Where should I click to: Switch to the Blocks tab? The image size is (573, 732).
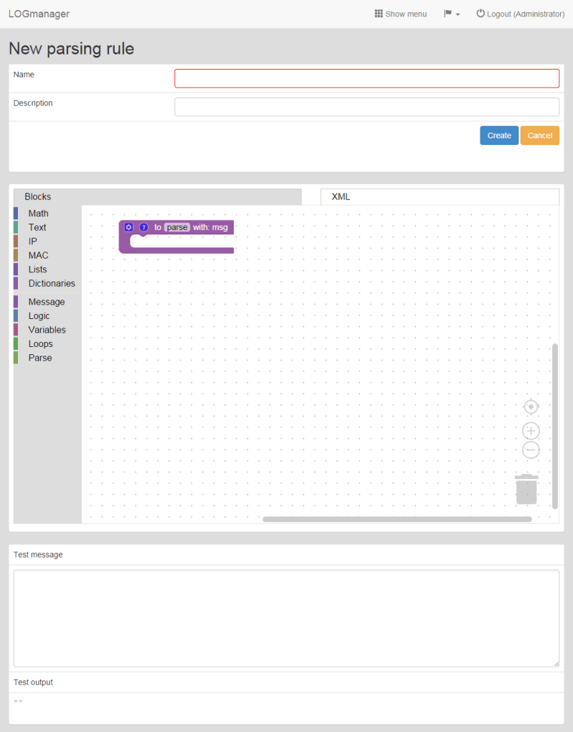157,196
